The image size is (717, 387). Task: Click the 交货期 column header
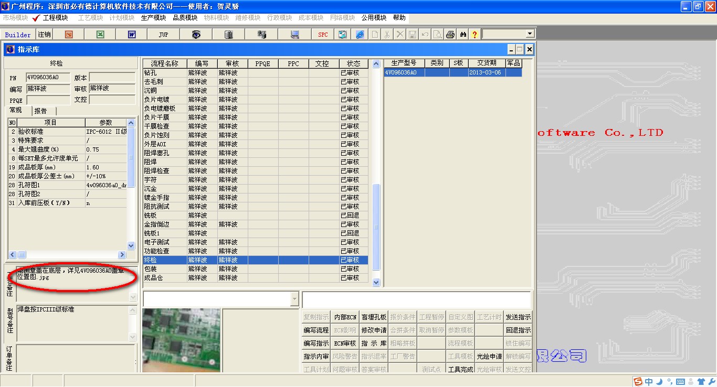[487, 63]
